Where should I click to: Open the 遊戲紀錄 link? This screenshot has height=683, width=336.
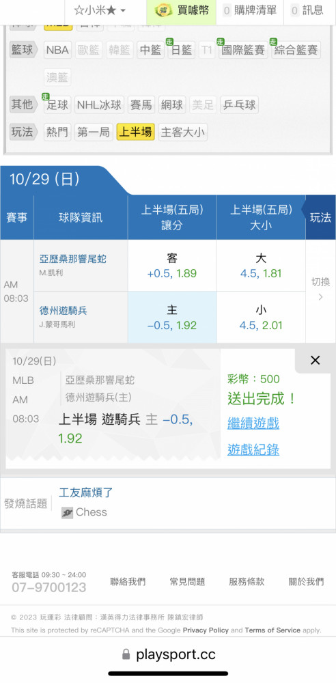coord(253,449)
